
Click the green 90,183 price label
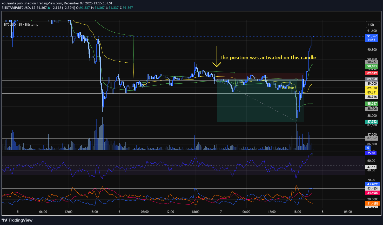[371, 66]
